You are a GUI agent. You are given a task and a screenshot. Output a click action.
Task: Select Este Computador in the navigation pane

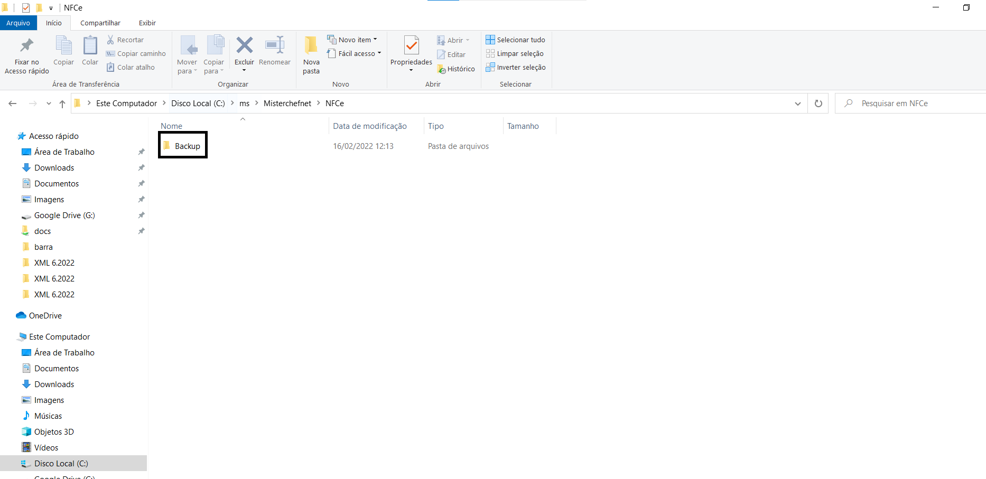pyautogui.click(x=53, y=336)
